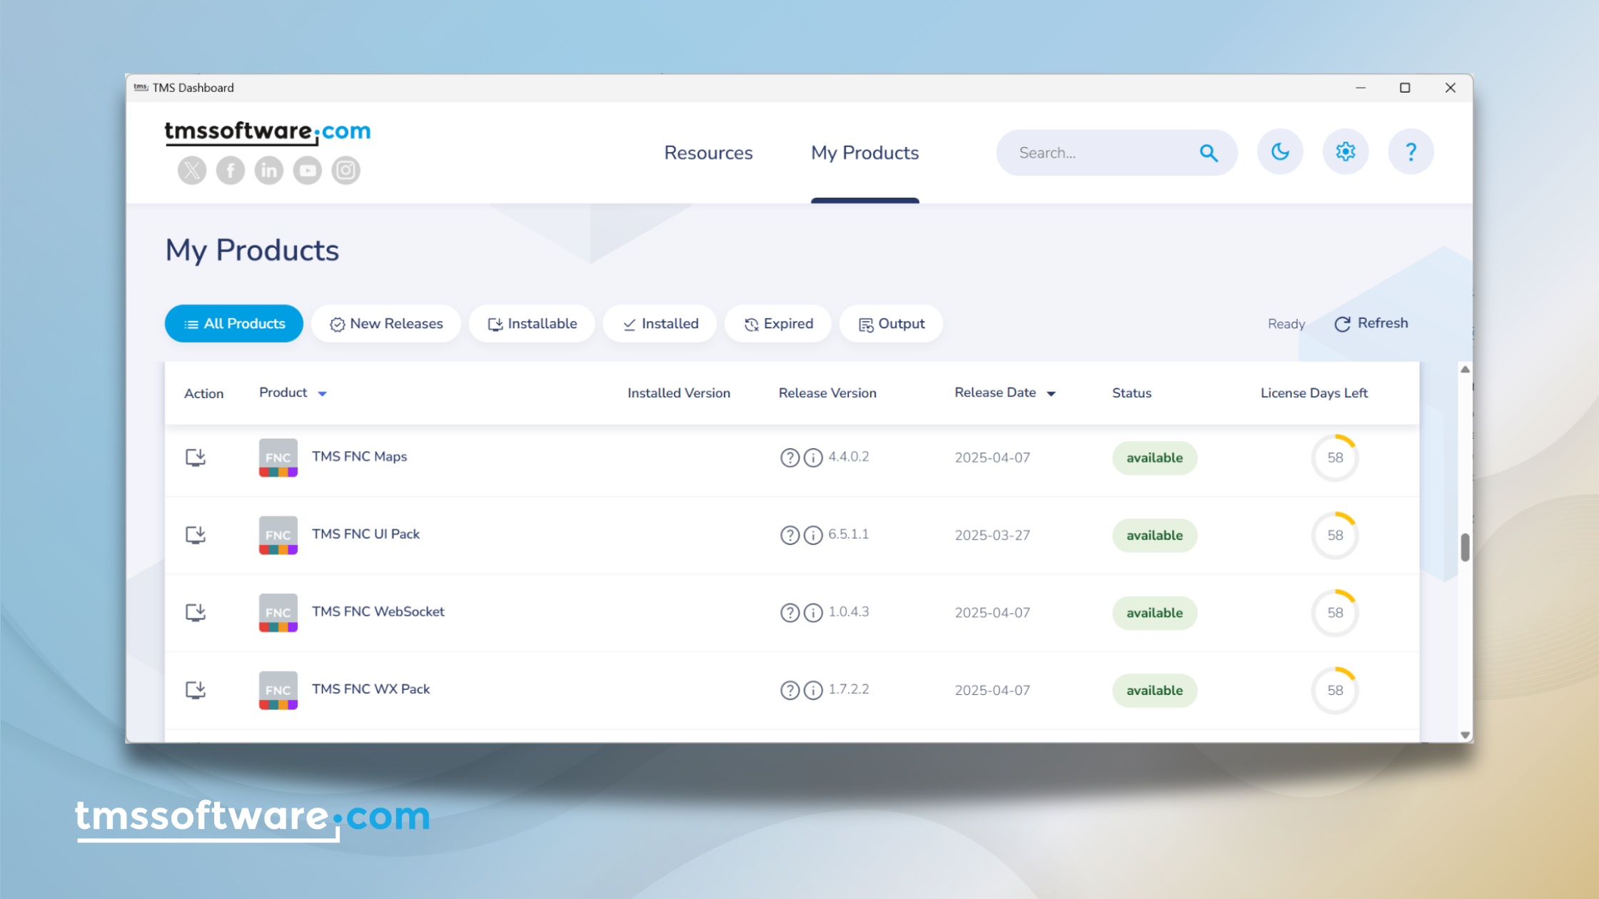Click install icon for TMS FNC WX Pack
Viewport: 1599px width, 899px height.
click(196, 690)
